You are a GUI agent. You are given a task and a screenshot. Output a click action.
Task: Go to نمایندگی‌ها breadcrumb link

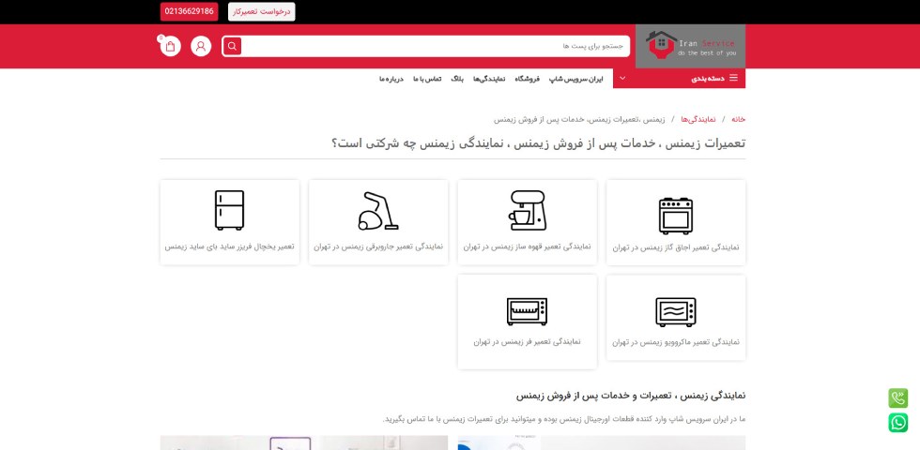pos(698,119)
